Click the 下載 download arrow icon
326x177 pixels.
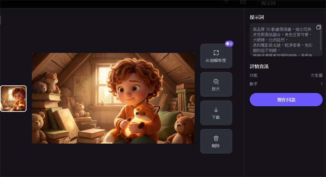(x=216, y=110)
